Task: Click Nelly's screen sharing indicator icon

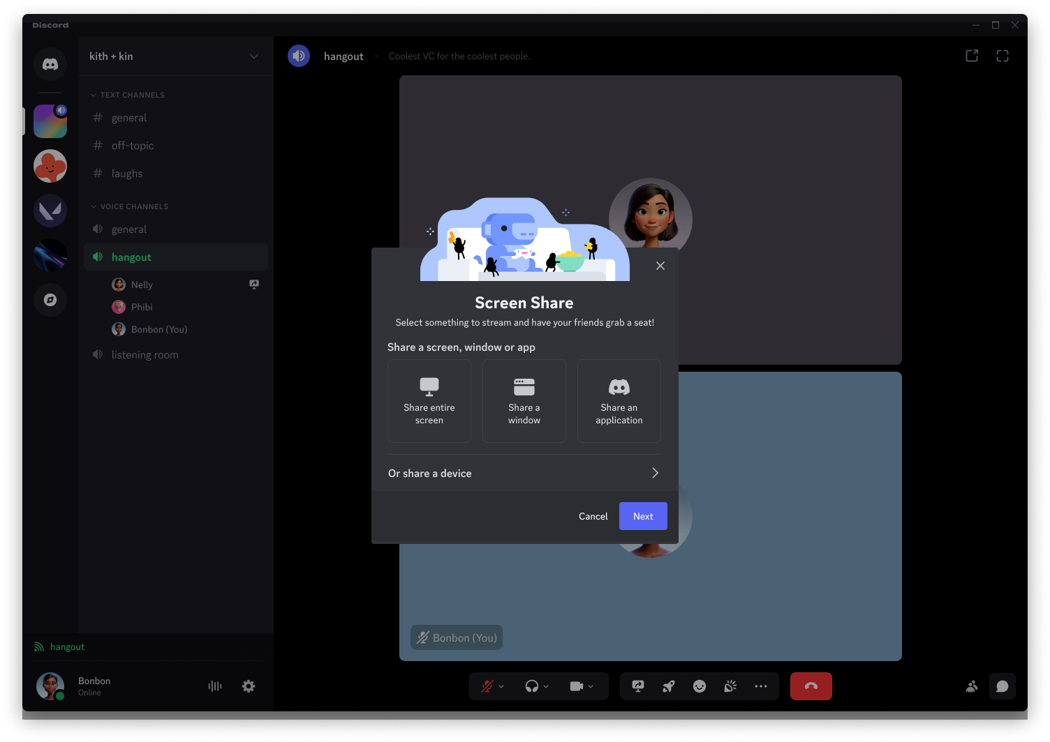Action: click(x=254, y=285)
